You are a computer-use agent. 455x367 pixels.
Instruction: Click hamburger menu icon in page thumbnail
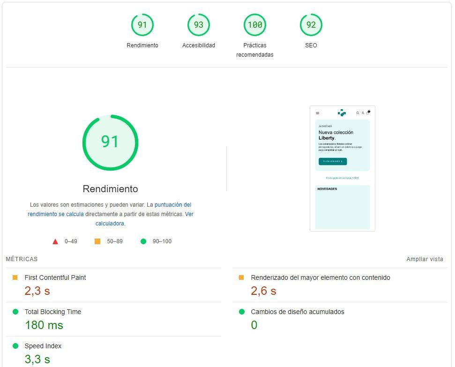coord(317,113)
